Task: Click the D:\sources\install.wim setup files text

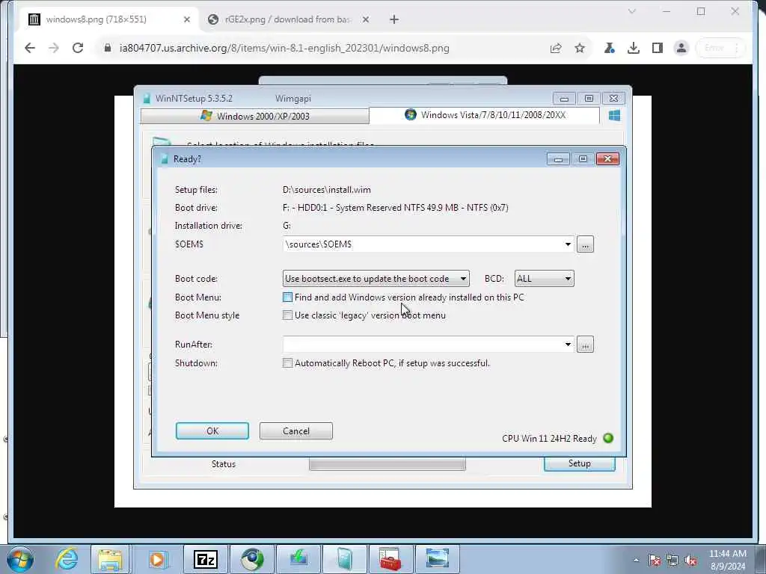Action: coord(326,190)
